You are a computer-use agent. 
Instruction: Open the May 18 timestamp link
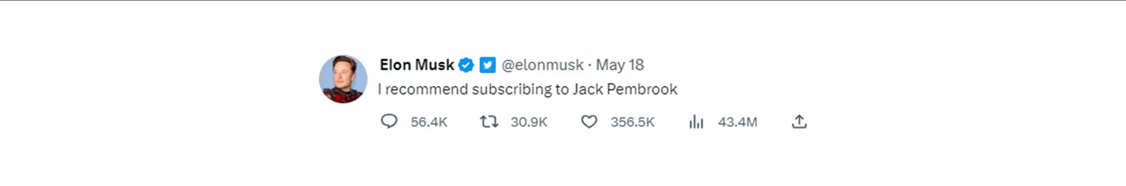click(620, 65)
